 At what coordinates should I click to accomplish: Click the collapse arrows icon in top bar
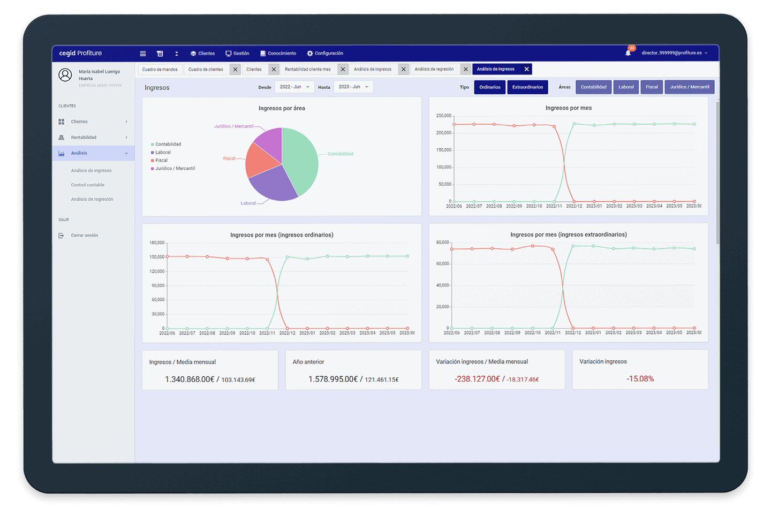tap(177, 54)
